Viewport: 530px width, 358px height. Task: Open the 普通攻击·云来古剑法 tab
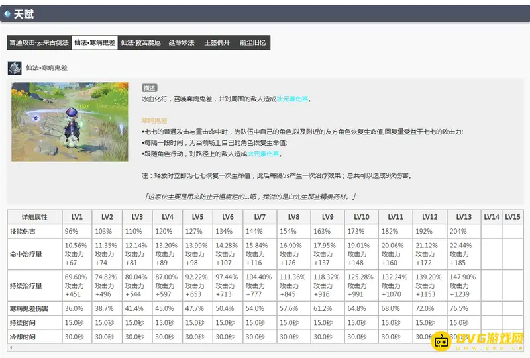pyautogui.click(x=38, y=42)
